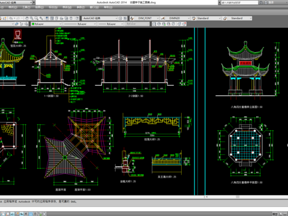This screenshot has width=288, height=216.
Task: Open the Properties palette icon
Action: point(47,18)
